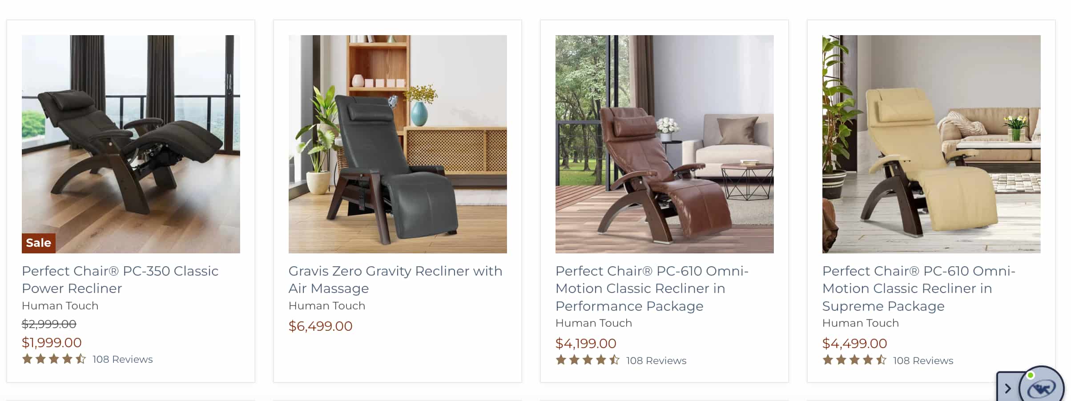Click the $6,499.00 Gravis price
1071x401 pixels.
pyautogui.click(x=320, y=326)
